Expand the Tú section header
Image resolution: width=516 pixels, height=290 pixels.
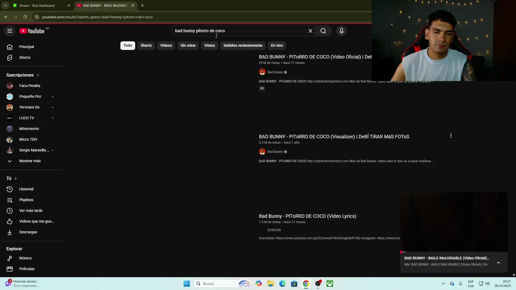(12, 178)
